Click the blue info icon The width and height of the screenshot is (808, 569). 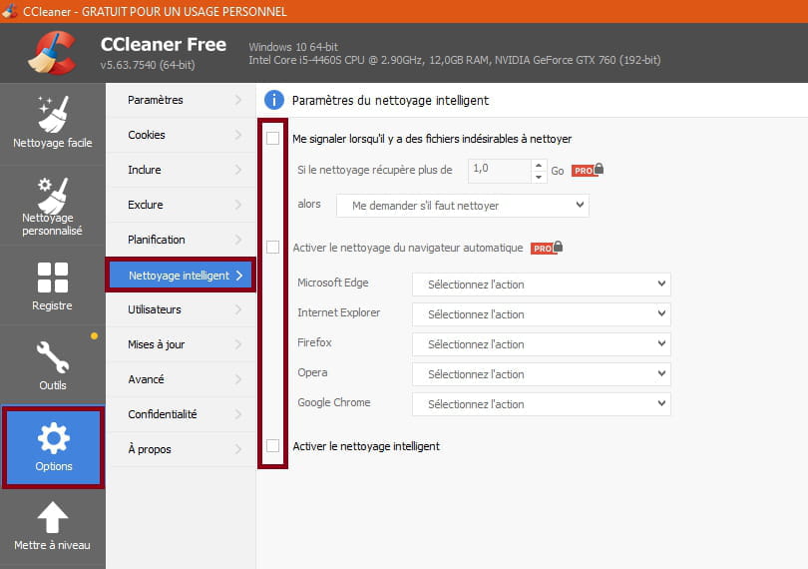pos(274,100)
